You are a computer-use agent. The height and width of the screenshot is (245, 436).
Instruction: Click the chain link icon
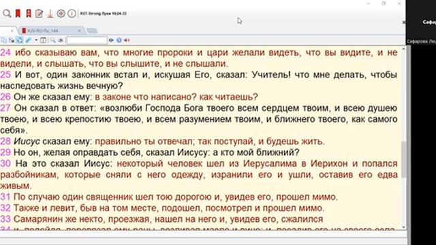click(x=29, y=40)
